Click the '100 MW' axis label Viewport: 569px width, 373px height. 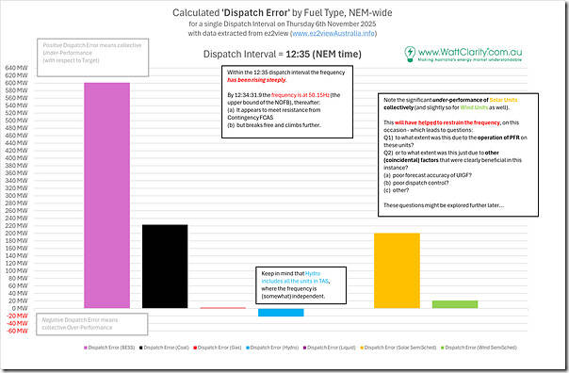[16, 270]
